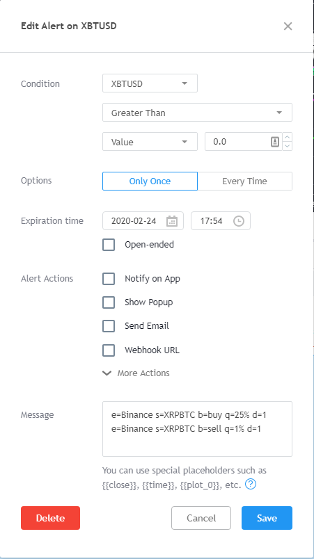Image resolution: width=314 pixels, height=559 pixels.
Task: Enable the Open-ended checkbox
Action: coord(109,245)
